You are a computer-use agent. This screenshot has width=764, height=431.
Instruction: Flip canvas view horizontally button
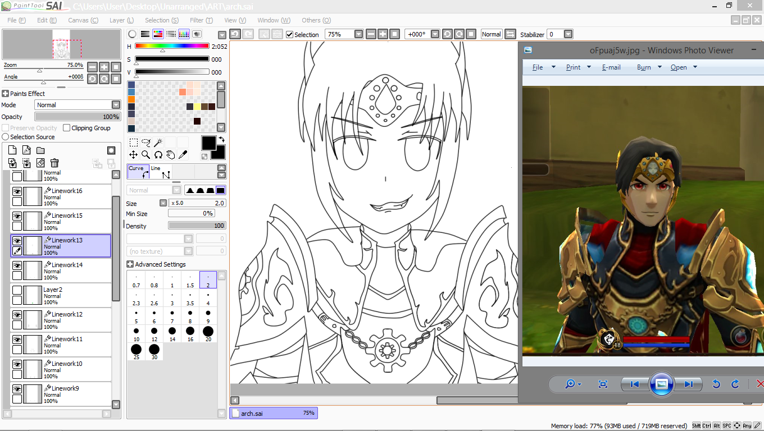coord(510,34)
